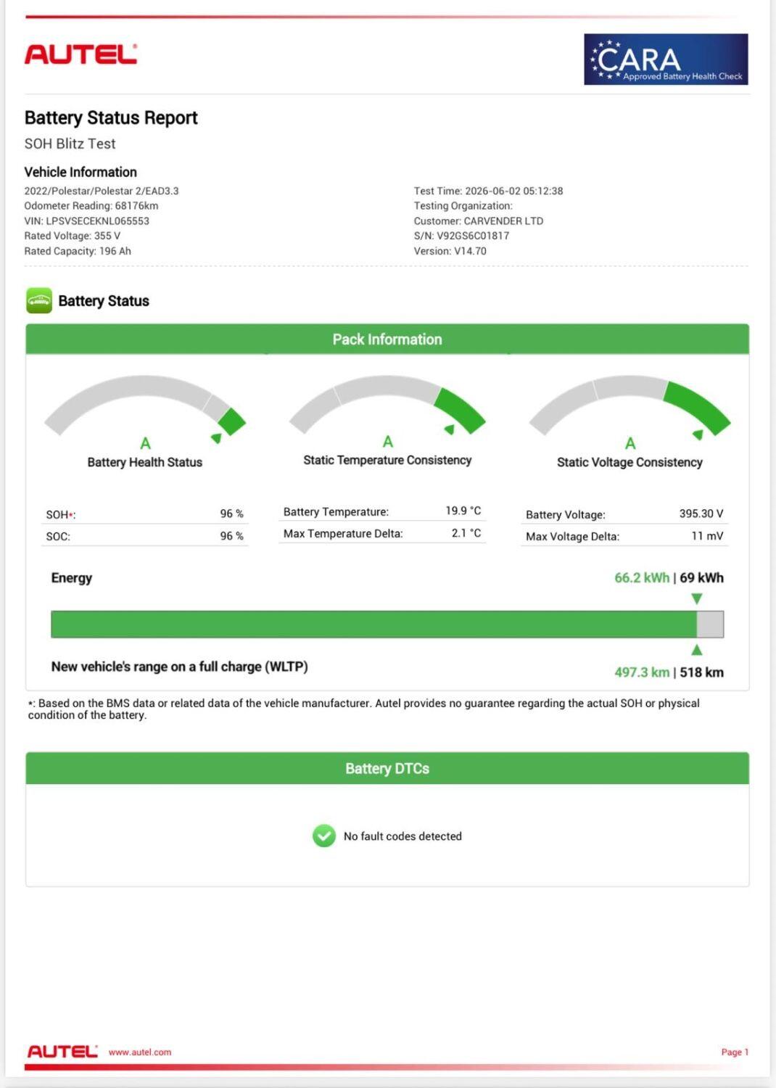Click the New vehicle's range (WLTP) label

[x=180, y=667]
